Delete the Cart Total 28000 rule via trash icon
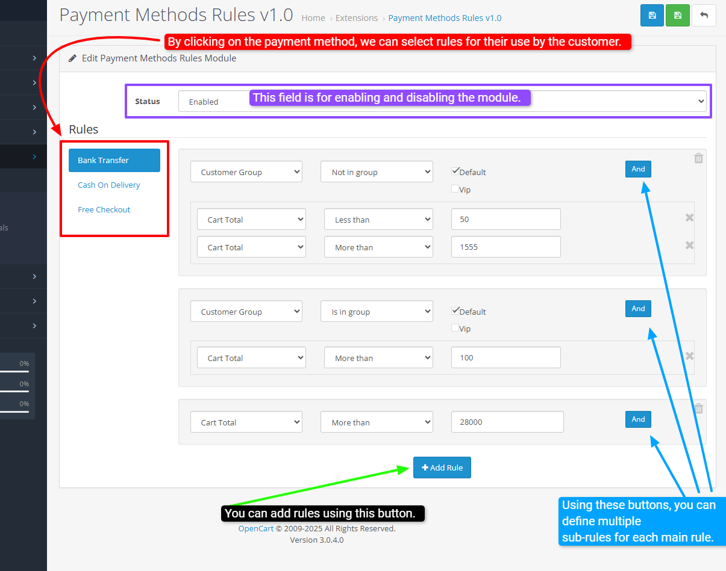The height and width of the screenshot is (571, 726). (x=698, y=409)
